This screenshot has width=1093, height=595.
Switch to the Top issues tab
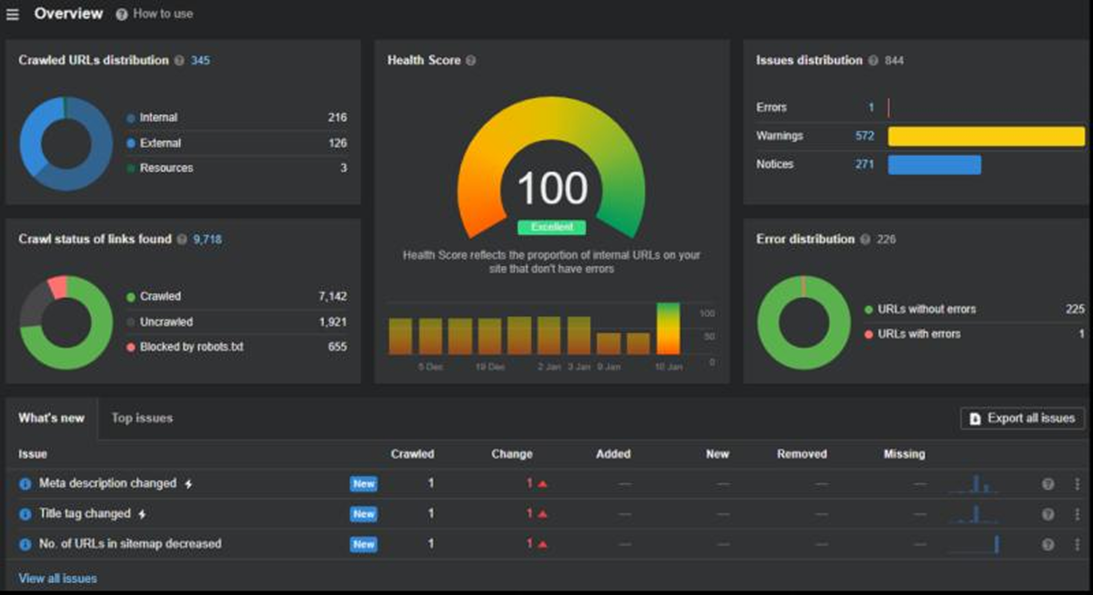(x=142, y=418)
